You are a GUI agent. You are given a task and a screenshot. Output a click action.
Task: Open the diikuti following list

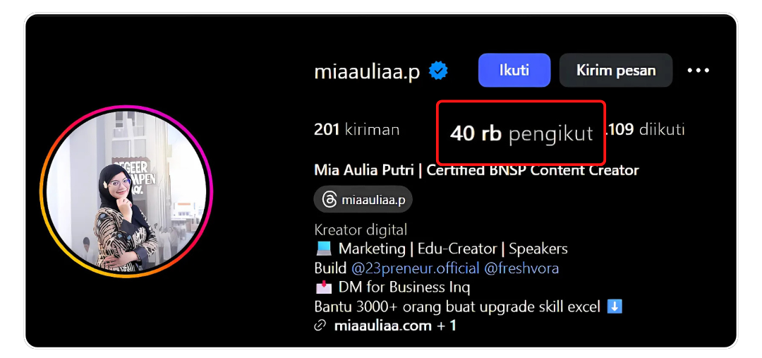(x=644, y=129)
